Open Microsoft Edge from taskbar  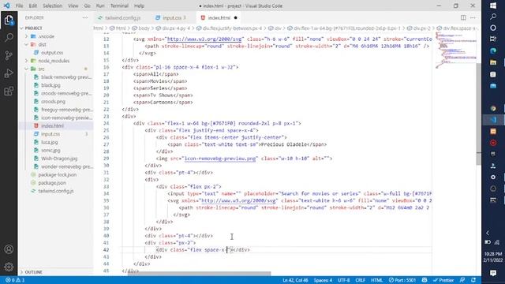(x=493, y=50)
